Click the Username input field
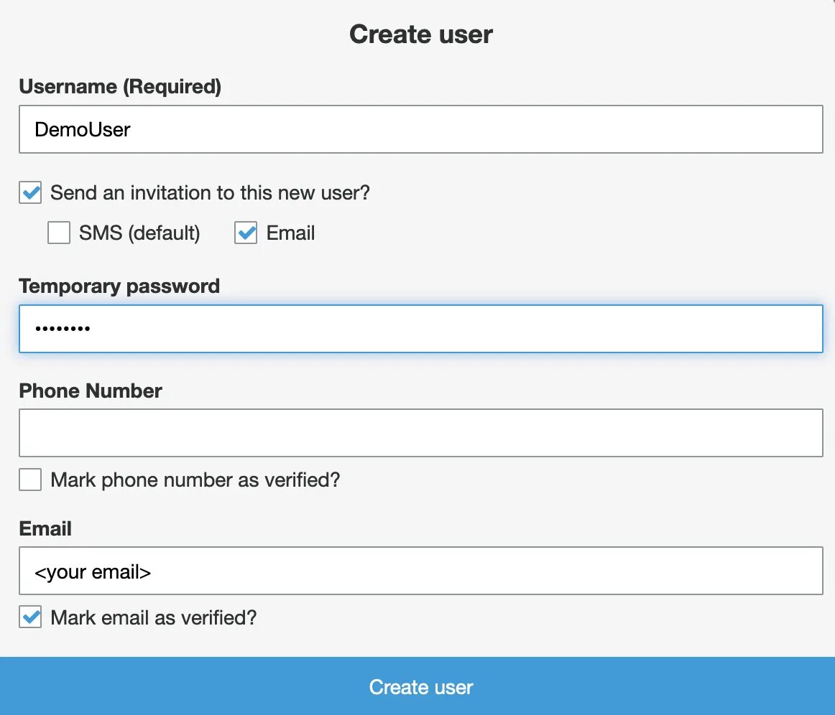Viewport: 835px width, 715px height. click(x=420, y=129)
